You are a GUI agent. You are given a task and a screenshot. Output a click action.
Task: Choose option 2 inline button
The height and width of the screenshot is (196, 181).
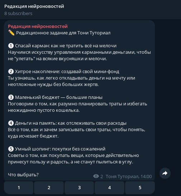click(49, 188)
